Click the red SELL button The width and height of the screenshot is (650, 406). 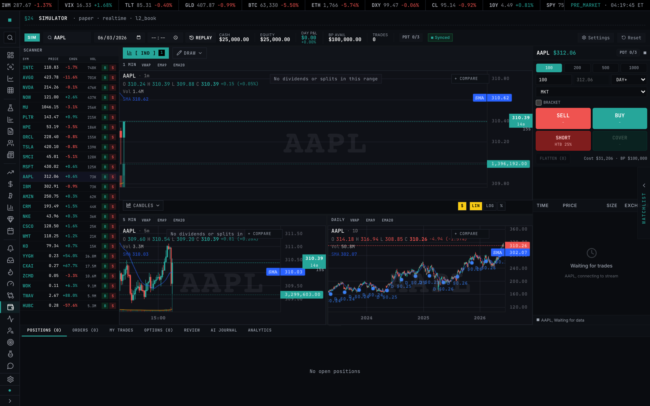pos(563,119)
